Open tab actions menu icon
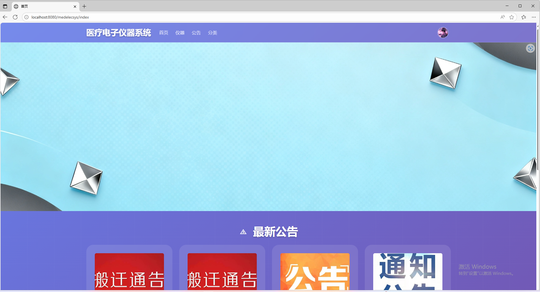The width and height of the screenshot is (540, 292). tap(5, 6)
